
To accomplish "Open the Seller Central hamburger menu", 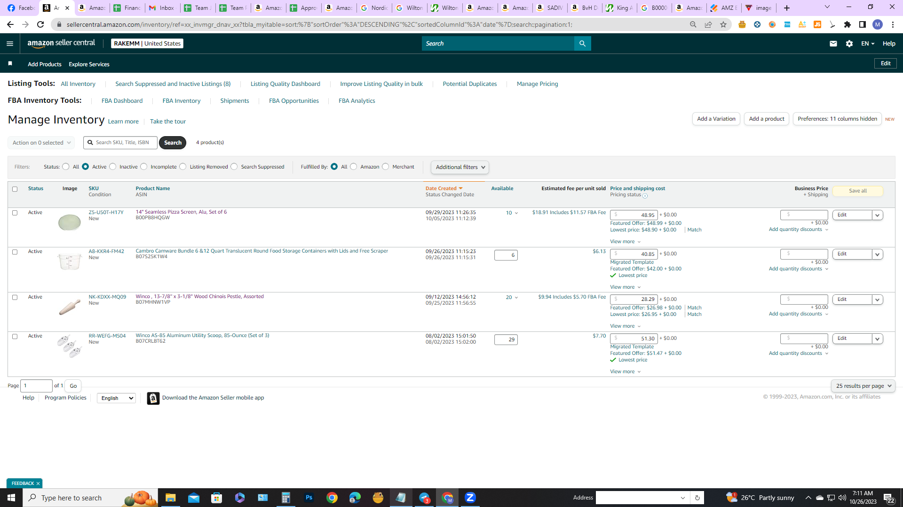I will pyautogui.click(x=10, y=44).
